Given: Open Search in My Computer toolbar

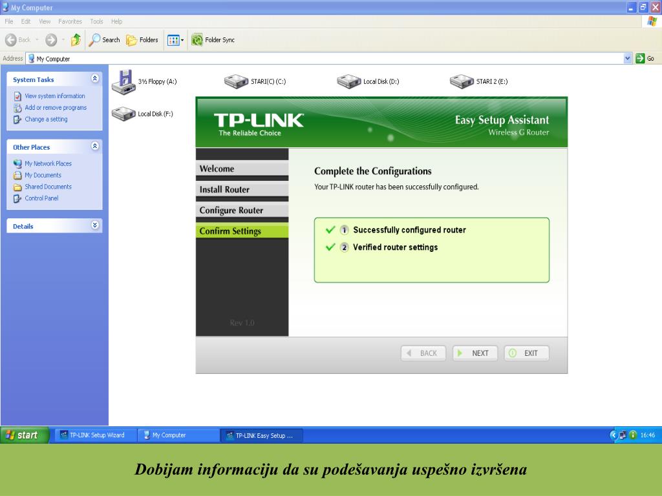Looking at the screenshot, I should (104, 40).
